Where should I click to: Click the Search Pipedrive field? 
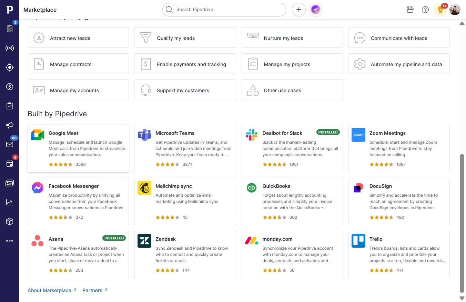224,10
